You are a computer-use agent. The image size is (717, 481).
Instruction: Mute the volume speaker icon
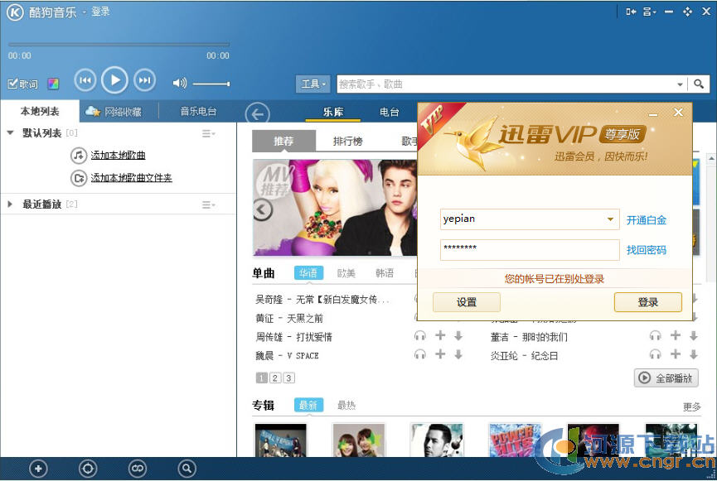179,83
